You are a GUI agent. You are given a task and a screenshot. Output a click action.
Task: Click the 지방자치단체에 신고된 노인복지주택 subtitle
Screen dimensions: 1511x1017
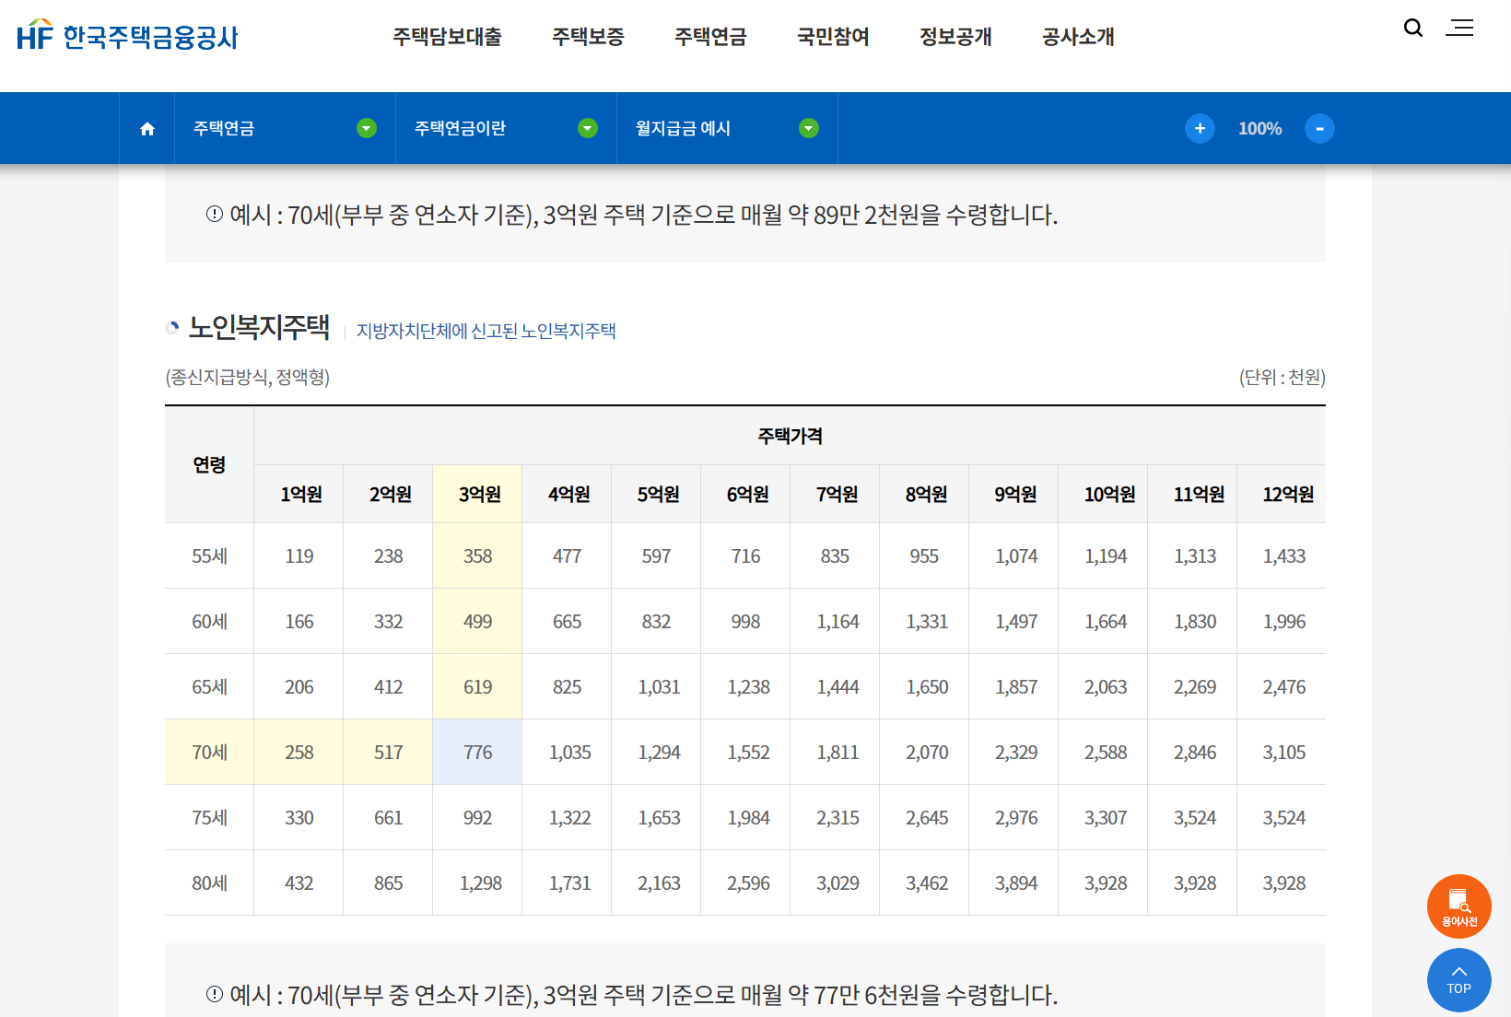click(x=486, y=331)
